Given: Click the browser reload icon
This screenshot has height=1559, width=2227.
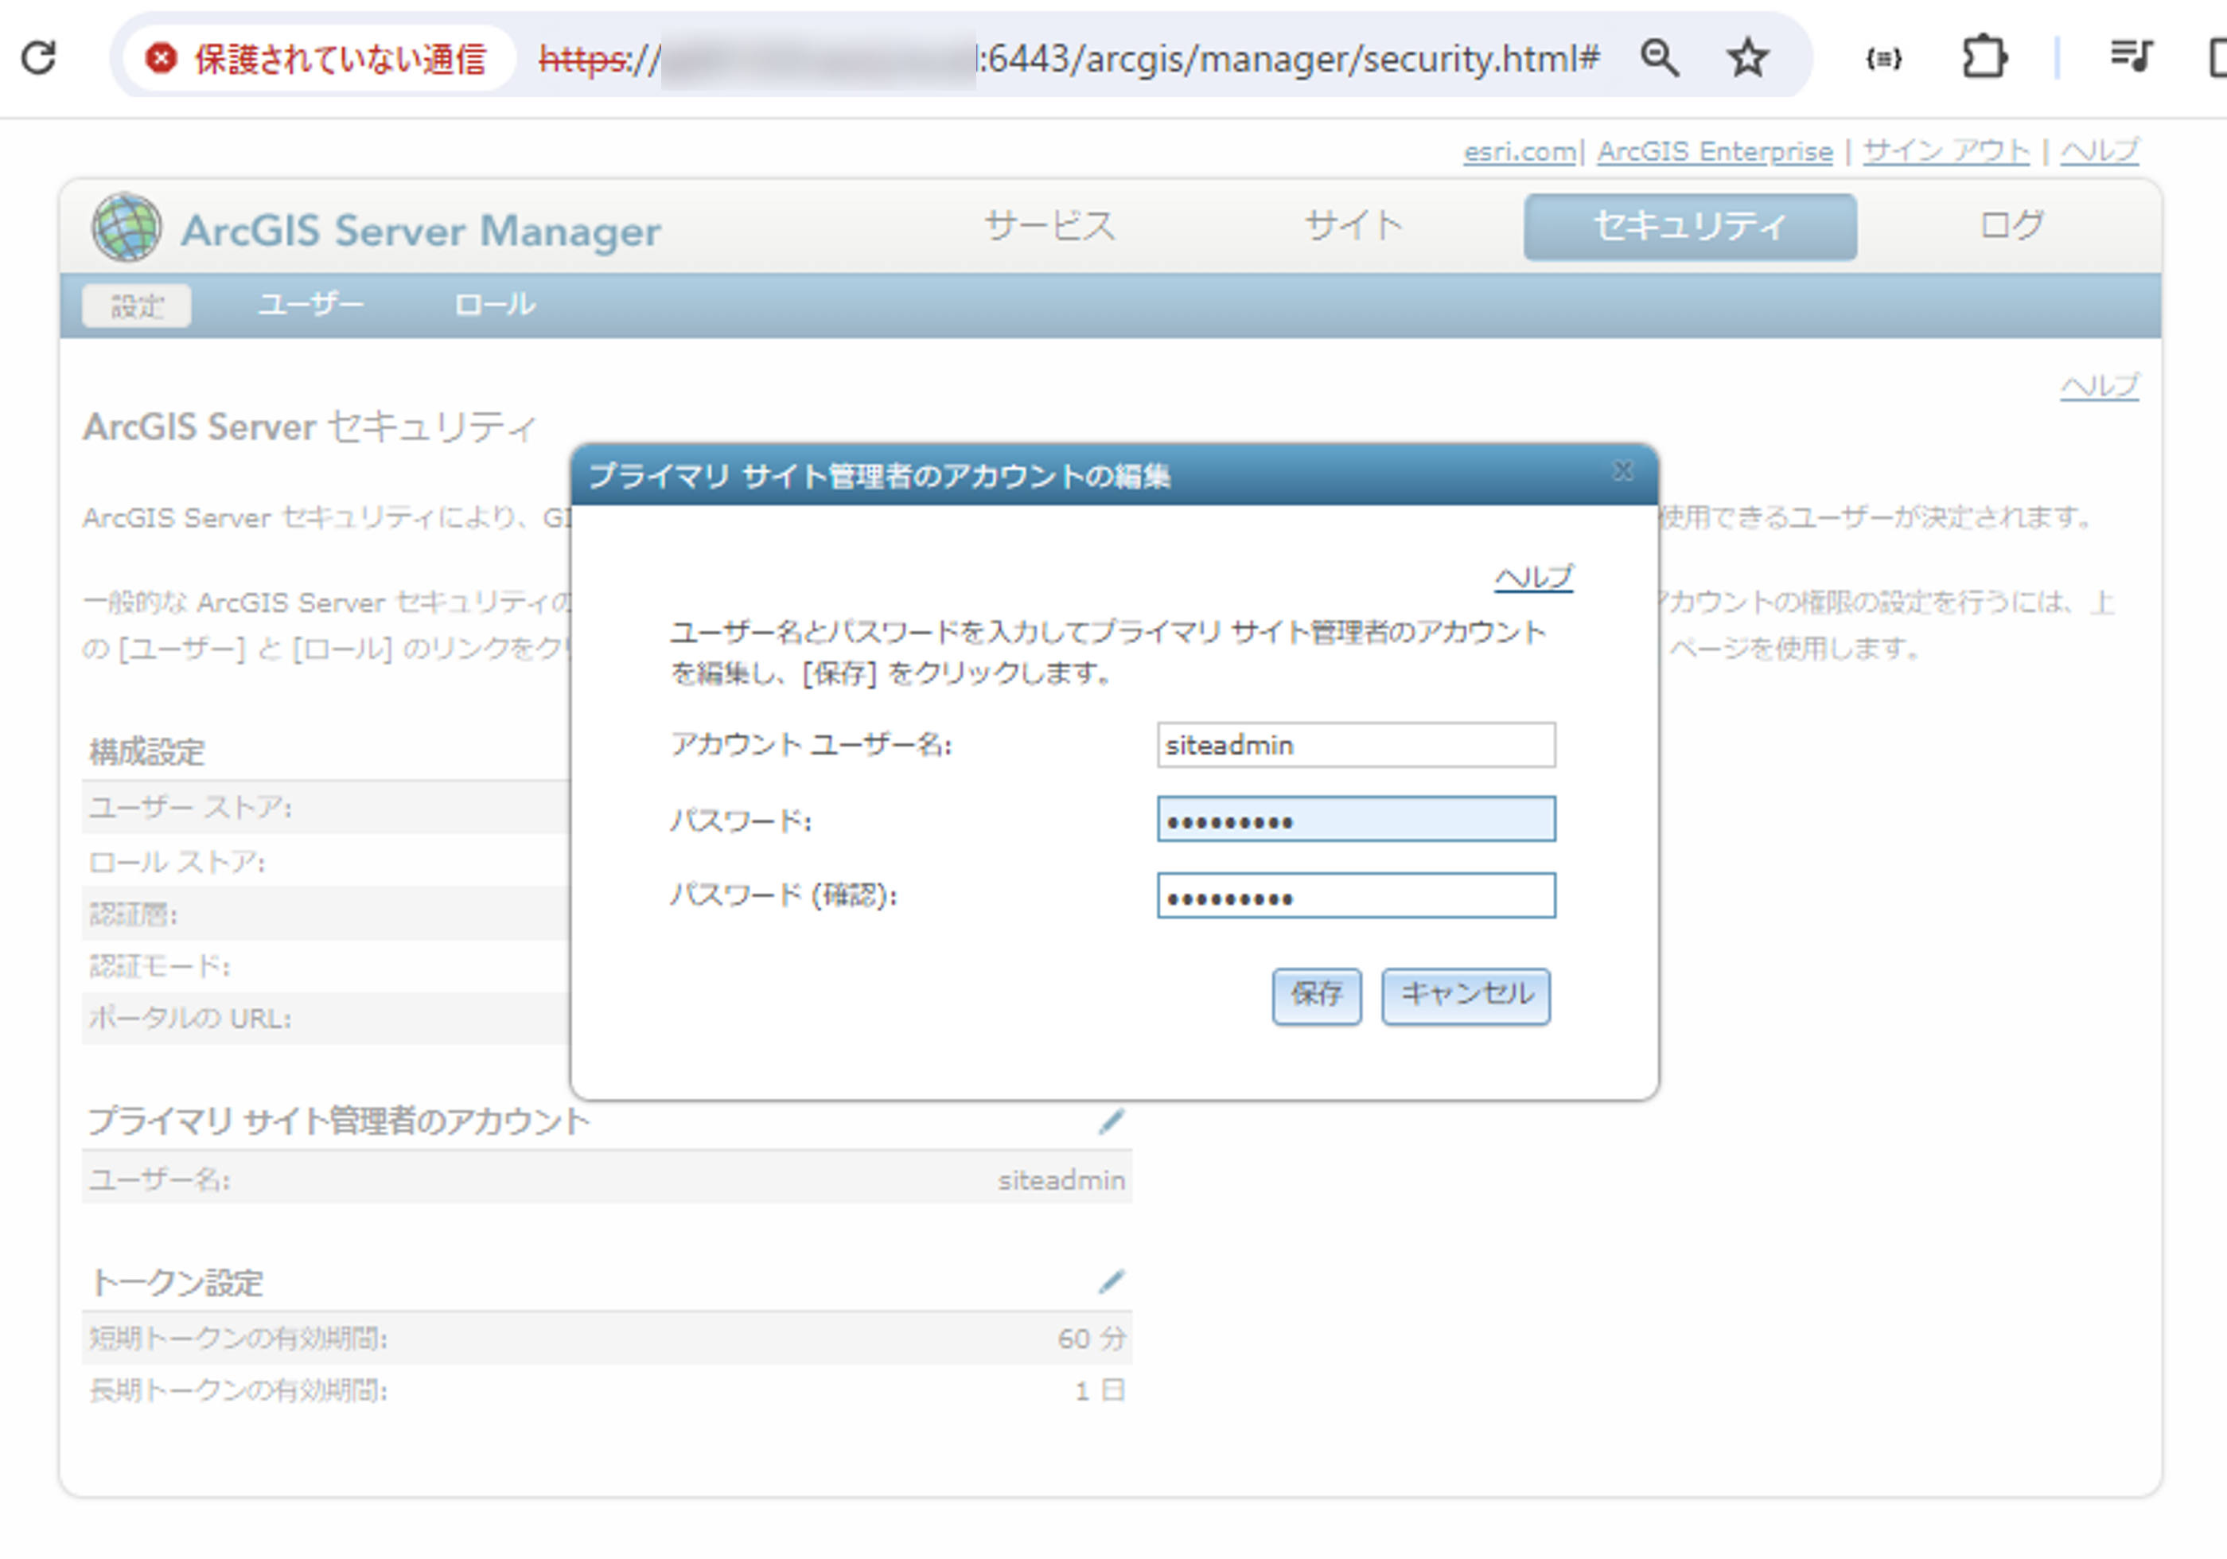Looking at the screenshot, I should (39, 58).
